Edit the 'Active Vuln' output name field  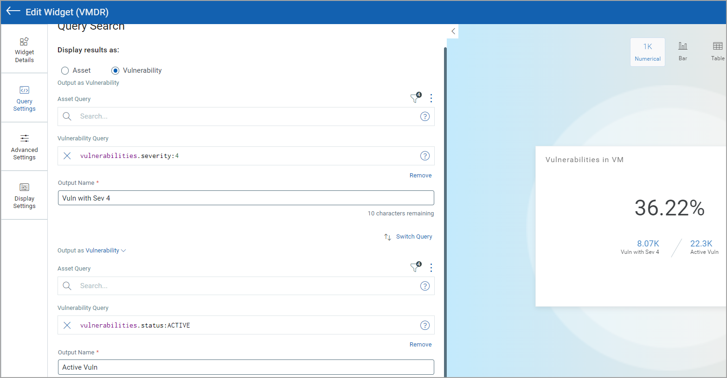pyautogui.click(x=246, y=367)
